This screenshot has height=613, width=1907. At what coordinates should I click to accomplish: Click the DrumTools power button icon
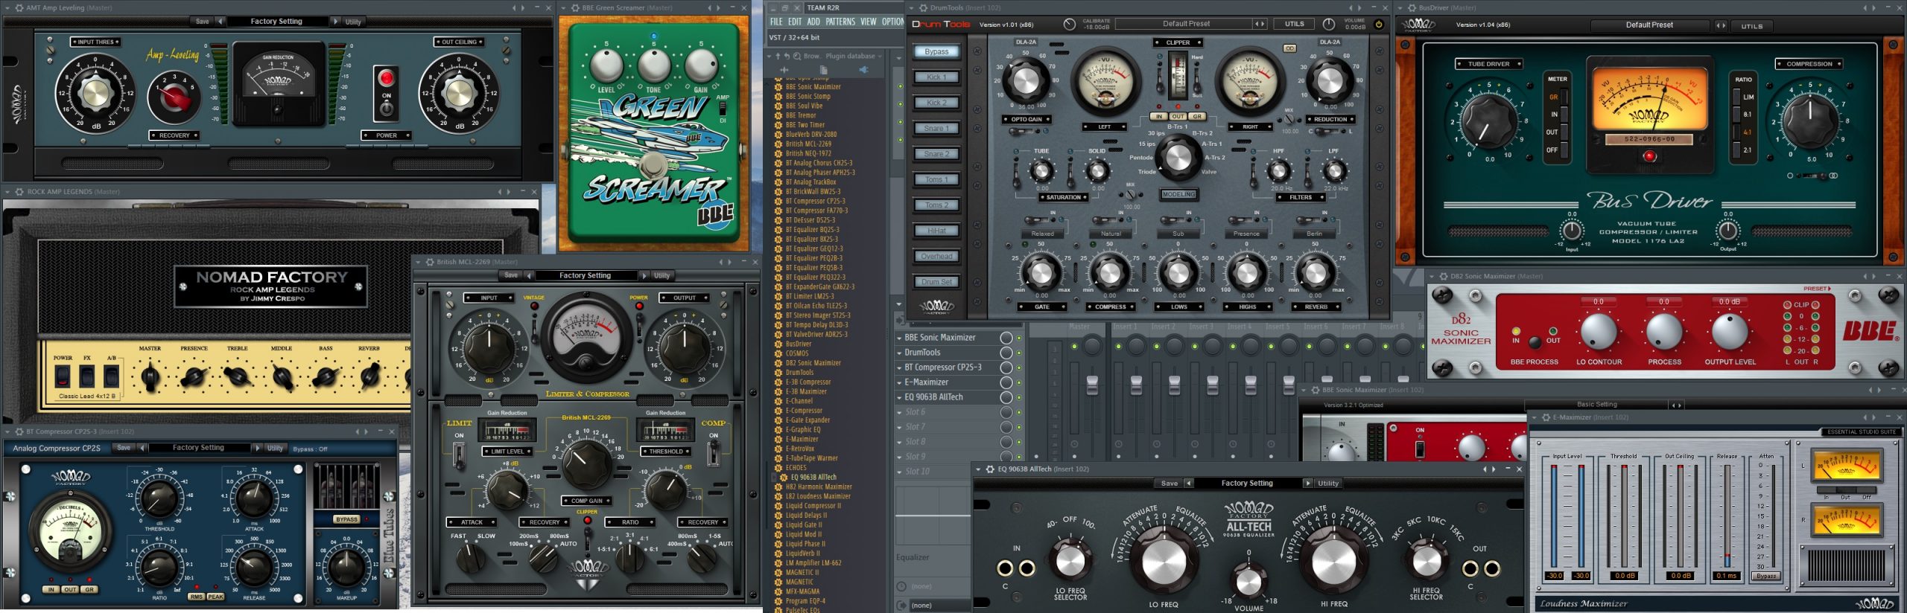click(x=1378, y=24)
